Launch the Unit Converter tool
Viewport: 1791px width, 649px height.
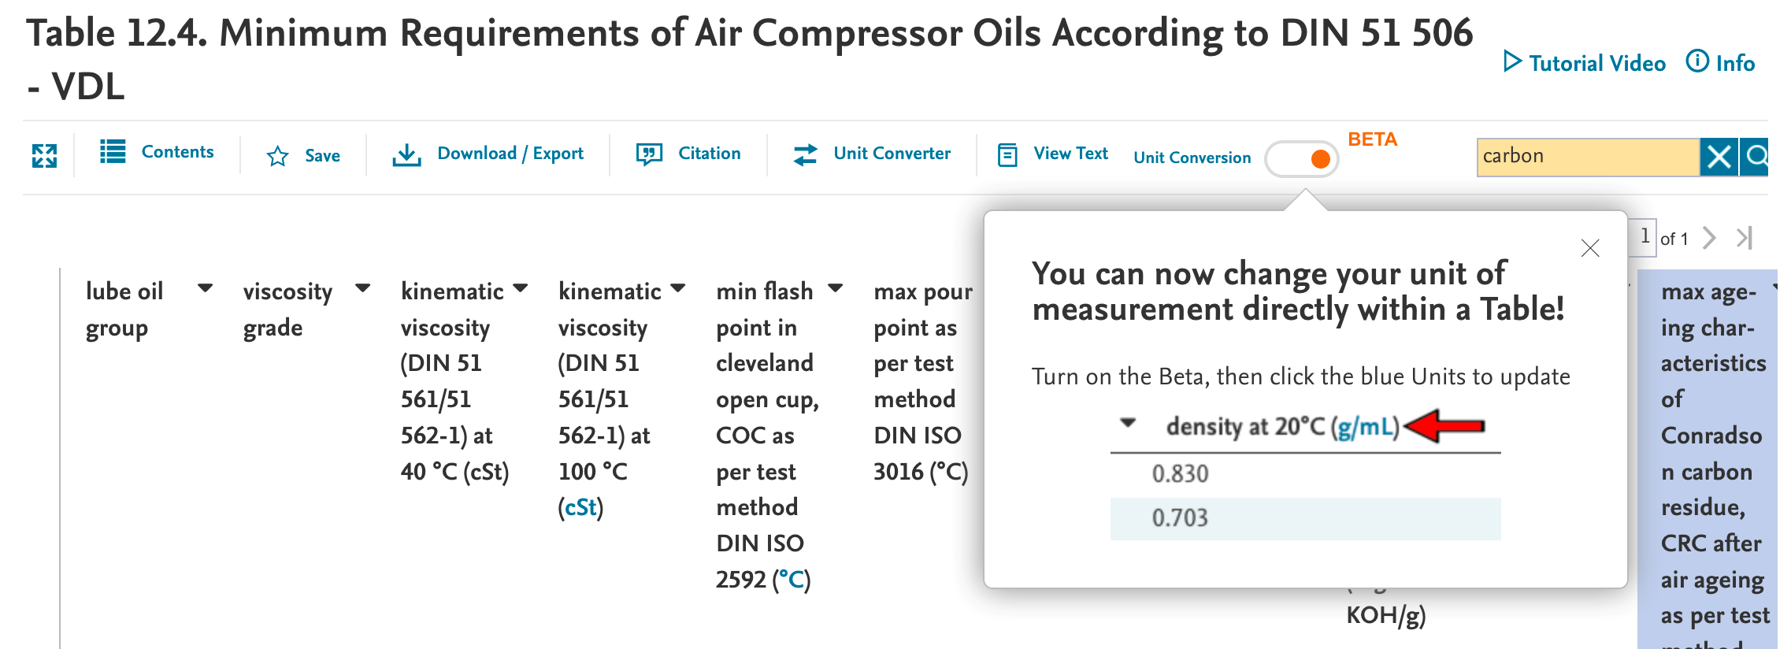[872, 154]
